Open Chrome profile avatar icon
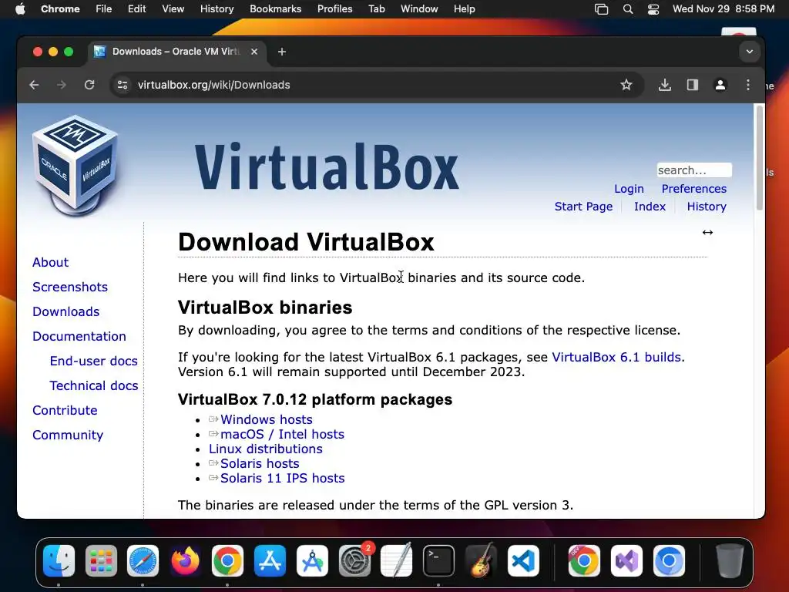The height and width of the screenshot is (592, 789). pos(720,85)
